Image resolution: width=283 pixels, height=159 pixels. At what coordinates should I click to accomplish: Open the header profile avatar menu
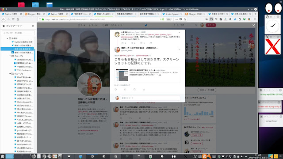202,25
